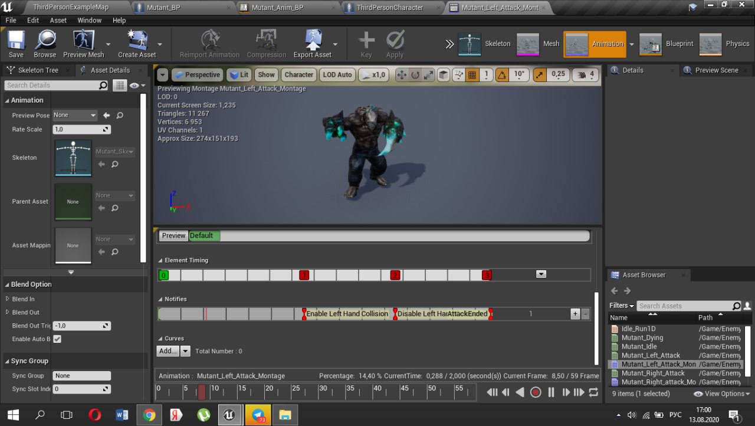Toggle scale snapping

pyautogui.click(x=540, y=75)
